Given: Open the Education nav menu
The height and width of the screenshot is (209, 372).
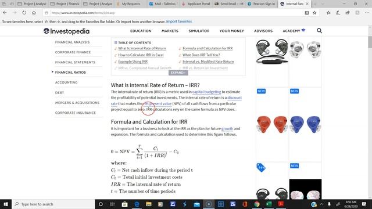Looking at the screenshot, I should pyautogui.click(x=141, y=31).
